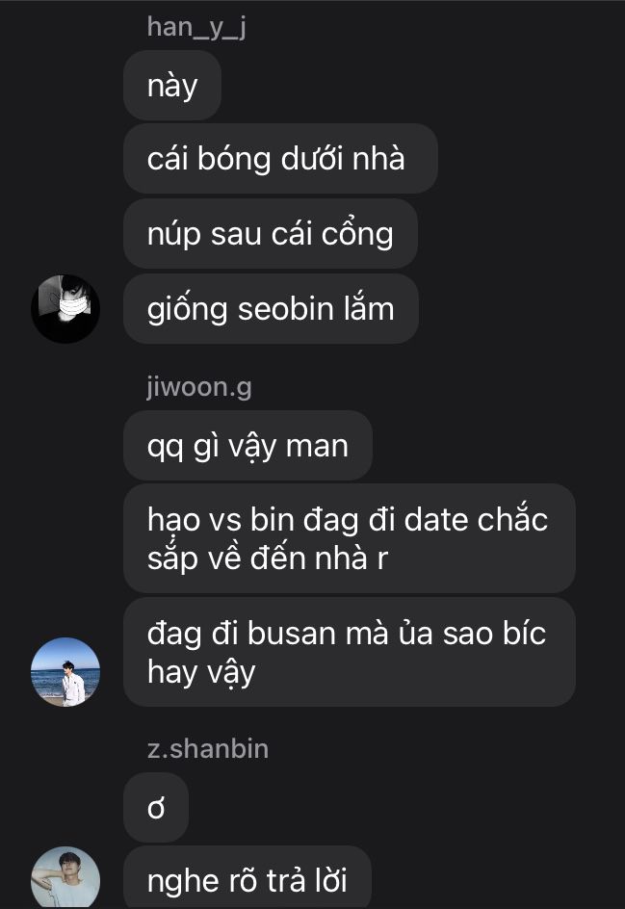Image resolution: width=625 pixels, height=909 pixels.
Task: Select the 'nghe rõ trả lời' message
Action: pos(247,877)
